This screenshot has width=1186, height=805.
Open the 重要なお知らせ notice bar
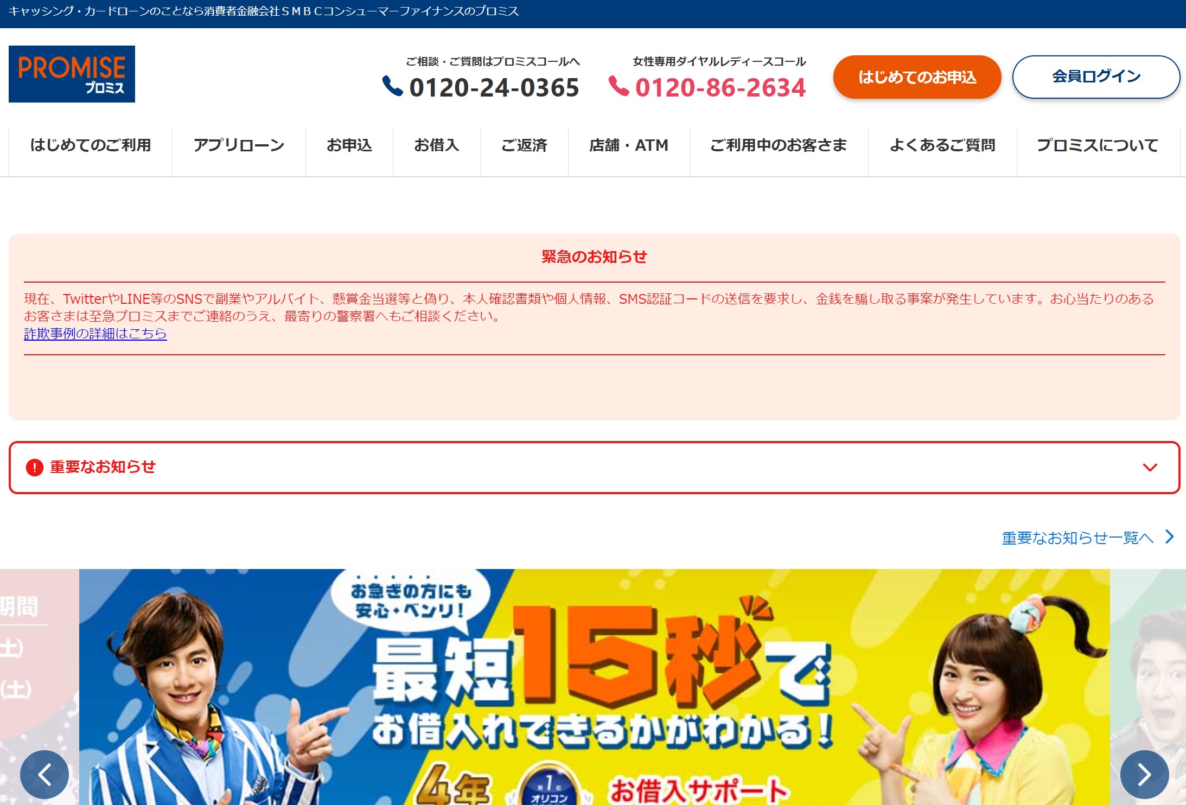tap(594, 467)
